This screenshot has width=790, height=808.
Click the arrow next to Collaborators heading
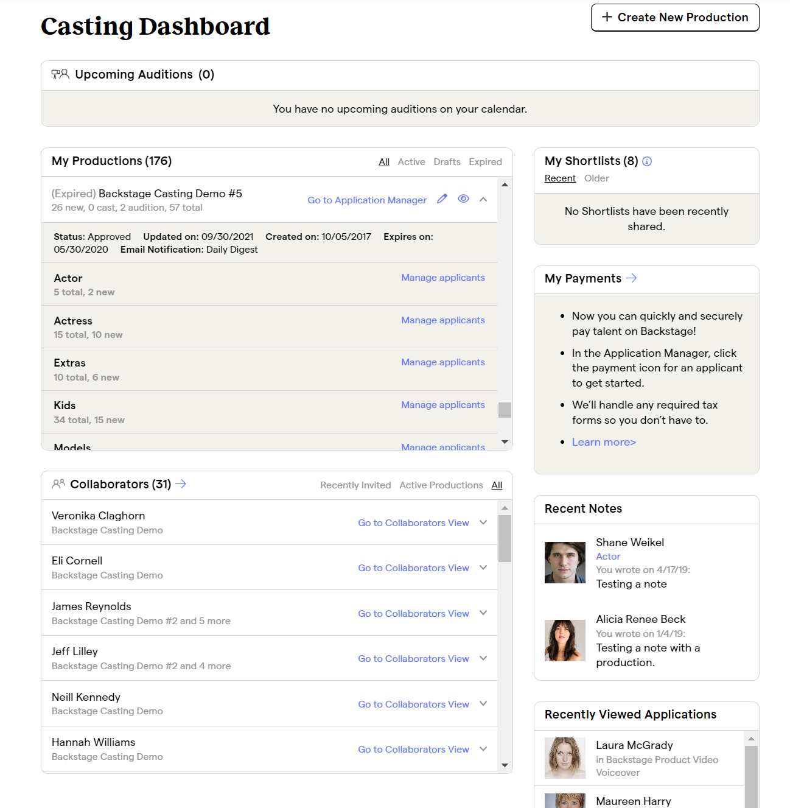(x=181, y=484)
